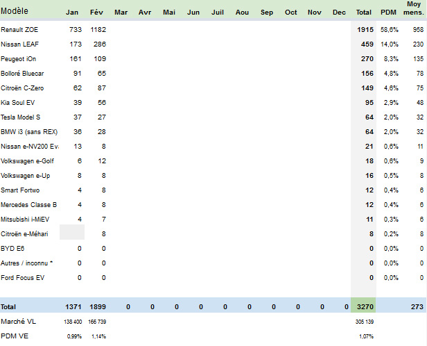
Task: Select the February total 1899
Action: (x=98, y=307)
